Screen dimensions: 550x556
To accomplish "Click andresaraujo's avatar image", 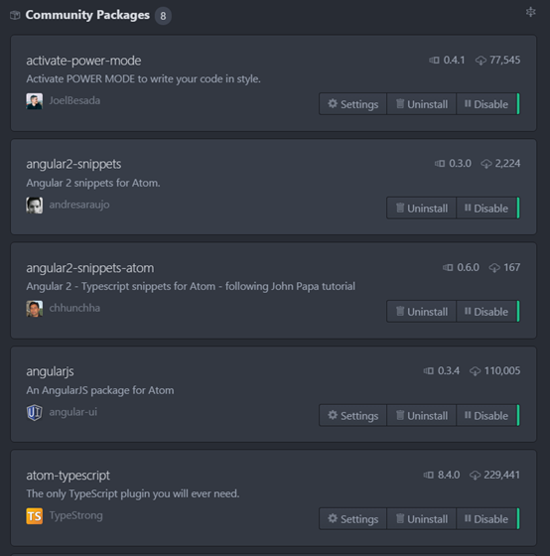I will tap(35, 206).
